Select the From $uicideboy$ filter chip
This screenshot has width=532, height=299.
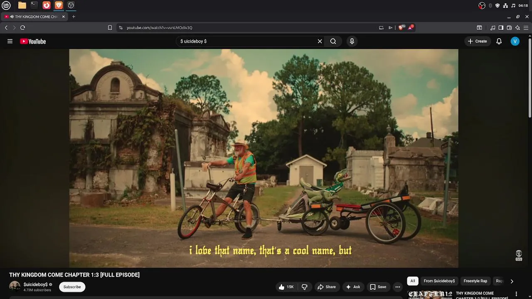tap(439, 281)
